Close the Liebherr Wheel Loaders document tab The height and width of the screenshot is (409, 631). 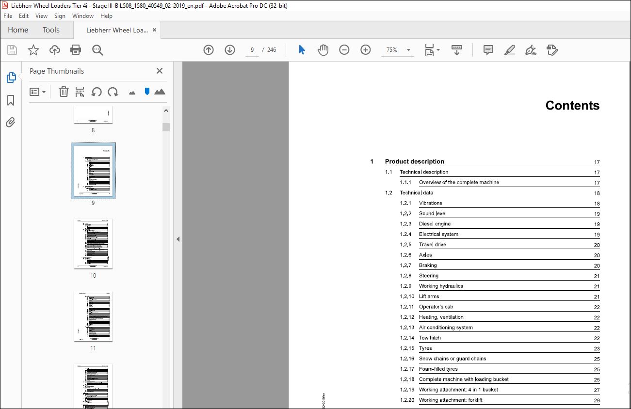pyautogui.click(x=155, y=30)
